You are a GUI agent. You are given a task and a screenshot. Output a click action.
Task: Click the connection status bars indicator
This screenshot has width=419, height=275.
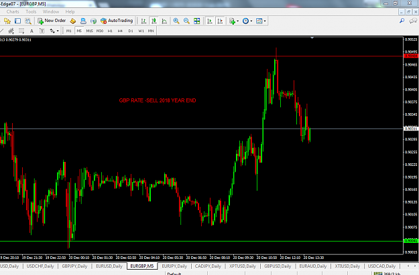point(378,274)
